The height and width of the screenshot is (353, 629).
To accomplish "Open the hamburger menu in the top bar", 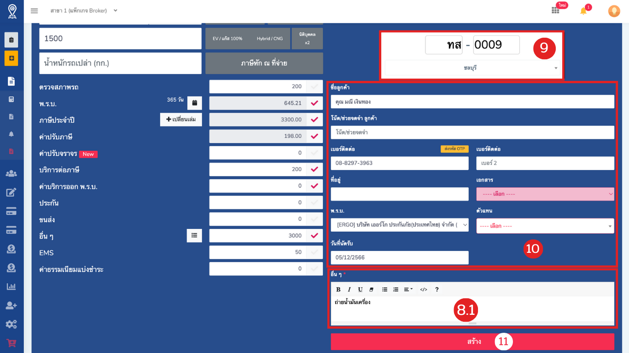I will tap(34, 11).
